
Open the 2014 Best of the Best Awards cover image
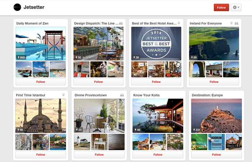click(156, 44)
